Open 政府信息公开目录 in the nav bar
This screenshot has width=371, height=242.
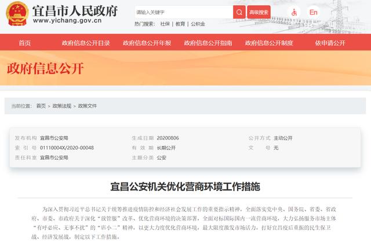(86, 43)
